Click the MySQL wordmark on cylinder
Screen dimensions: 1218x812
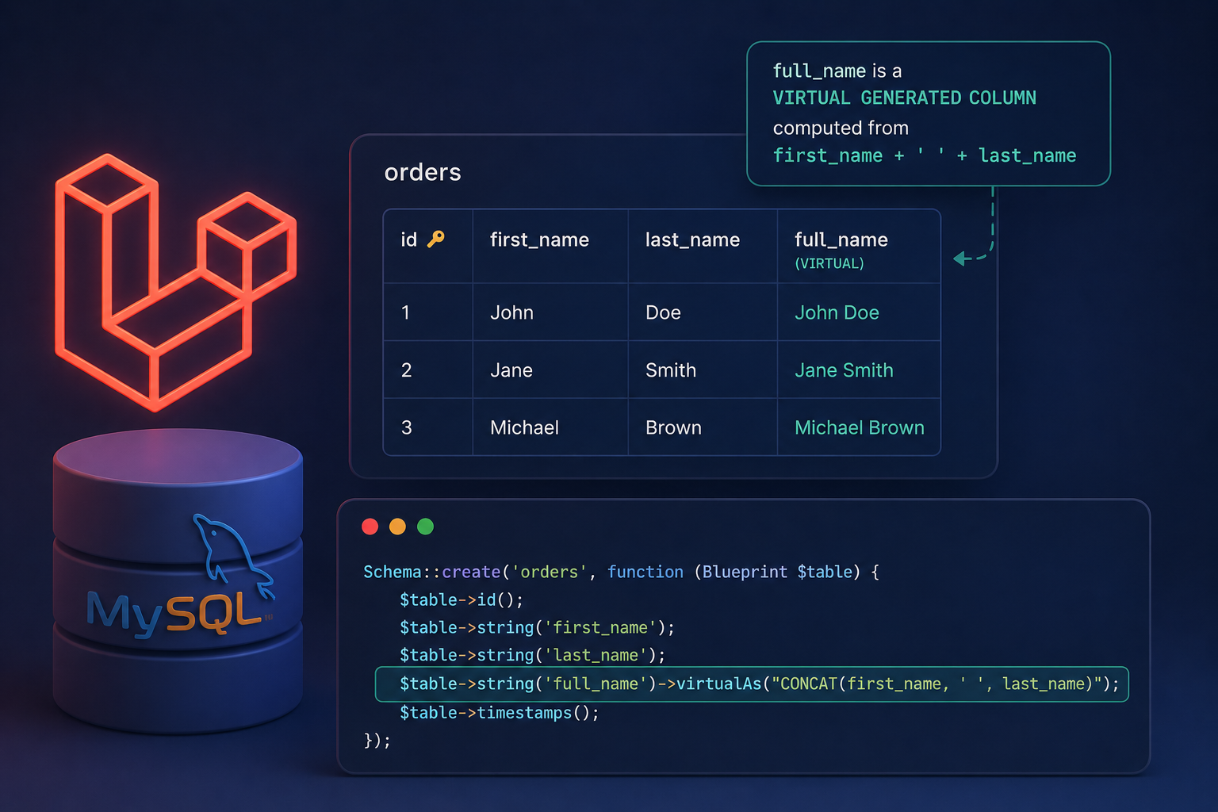tap(174, 614)
